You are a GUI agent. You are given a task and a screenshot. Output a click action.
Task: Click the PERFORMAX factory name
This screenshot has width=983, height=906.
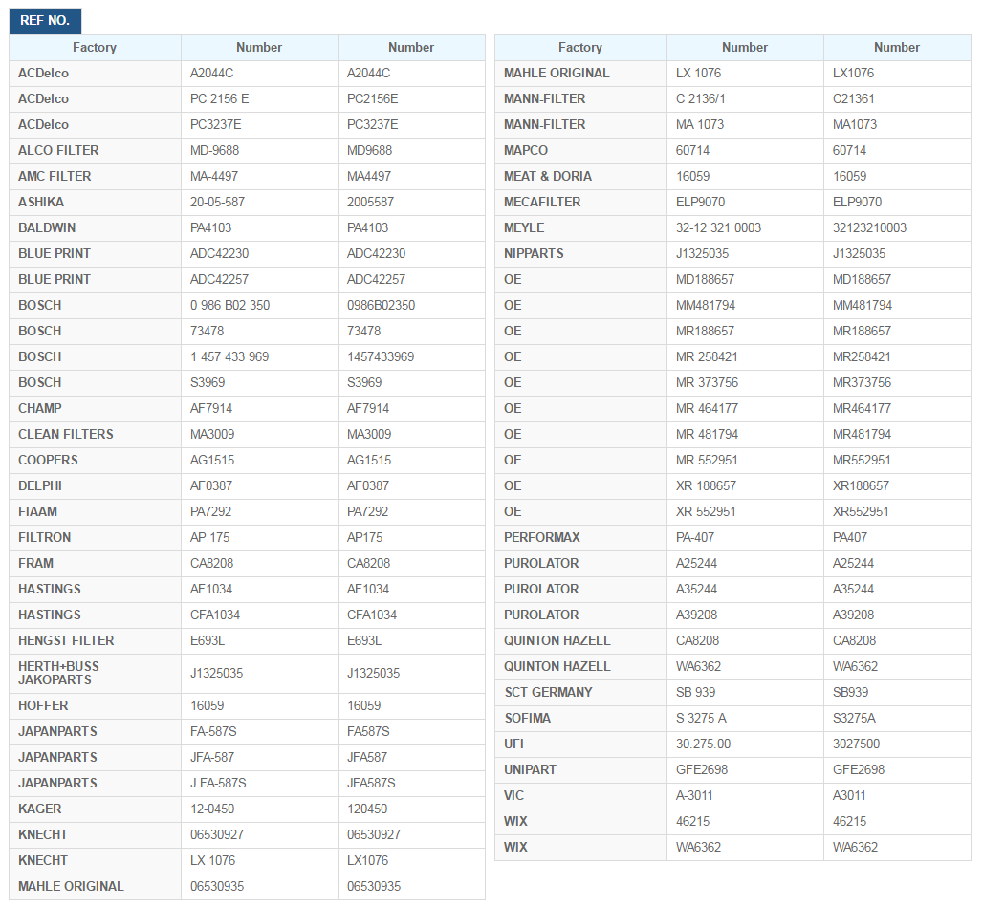[x=541, y=538]
